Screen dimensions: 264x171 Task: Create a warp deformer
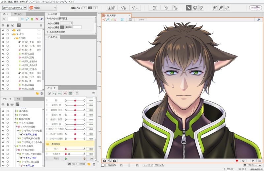pyautogui.click(x=154, y=8)
